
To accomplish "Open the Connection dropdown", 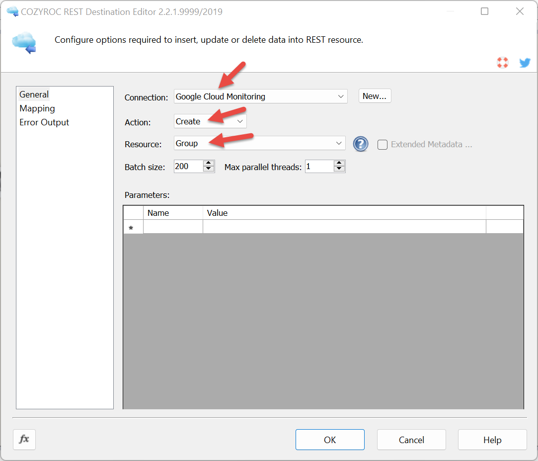I will [260, 96].
